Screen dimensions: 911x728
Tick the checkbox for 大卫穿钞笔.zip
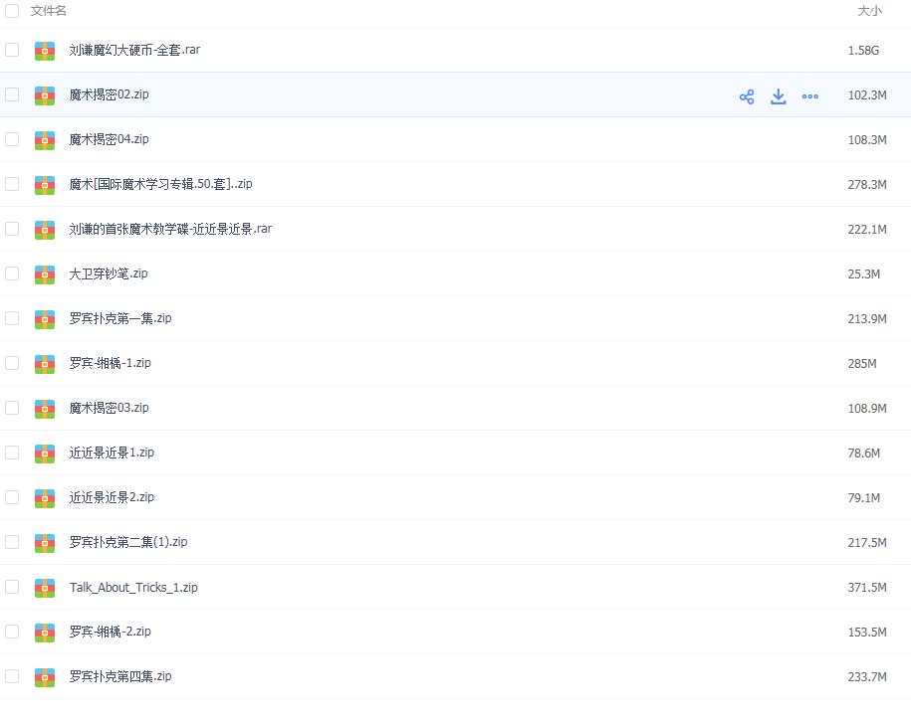click(12, 273)
